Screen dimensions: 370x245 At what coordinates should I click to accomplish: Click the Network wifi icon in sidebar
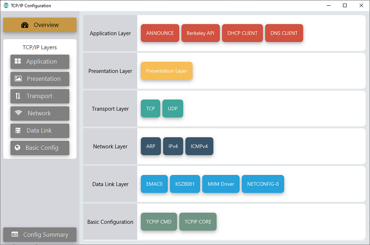18,113
